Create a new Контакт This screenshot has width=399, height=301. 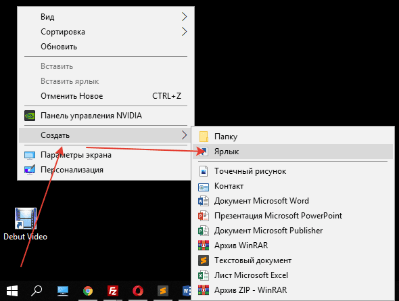[293, 186]
